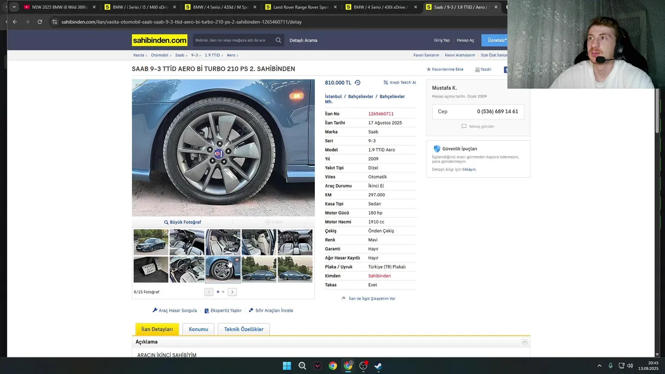
Task: Click Saab breadcrumb link
Action: click(x=180, y=55)
